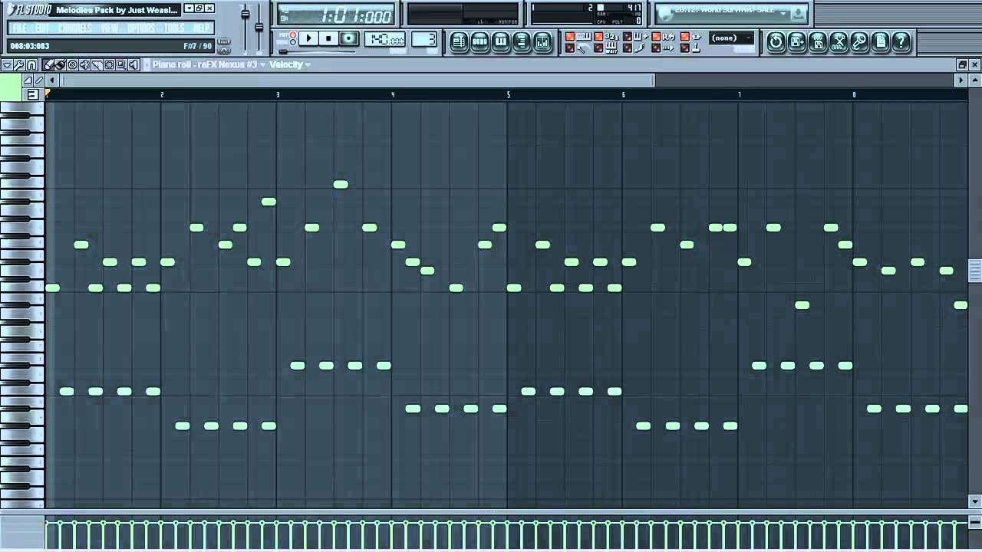Click the Playback speaker tool

[133, 64]
